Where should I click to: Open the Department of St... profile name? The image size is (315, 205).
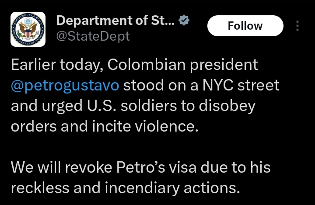tap(115, 21)
